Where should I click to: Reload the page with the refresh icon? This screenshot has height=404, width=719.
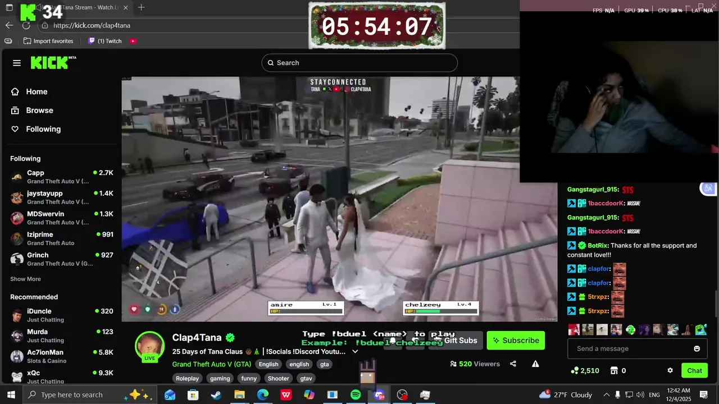tap(26, 25)
